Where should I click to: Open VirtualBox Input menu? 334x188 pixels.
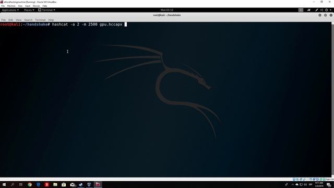pos(28,6)
